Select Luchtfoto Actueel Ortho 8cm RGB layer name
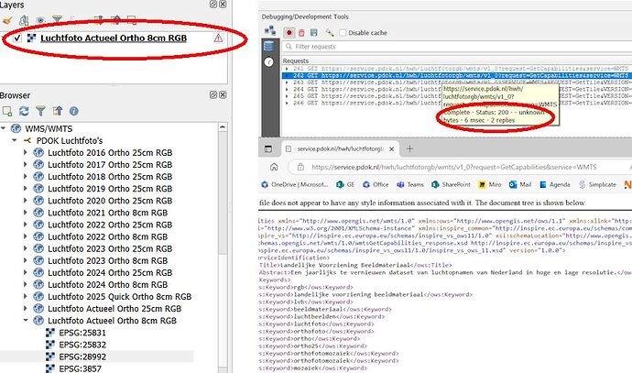 tap(114, 38)
